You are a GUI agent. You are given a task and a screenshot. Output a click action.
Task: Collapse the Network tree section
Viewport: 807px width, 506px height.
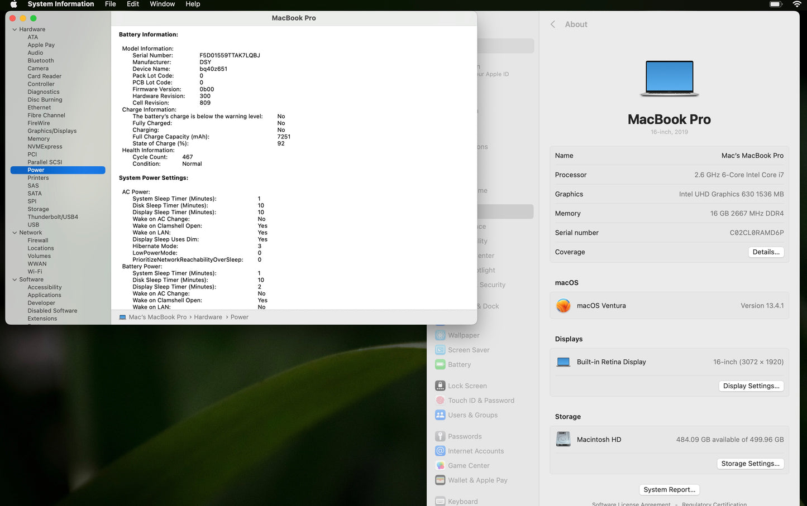pos(15,233)
